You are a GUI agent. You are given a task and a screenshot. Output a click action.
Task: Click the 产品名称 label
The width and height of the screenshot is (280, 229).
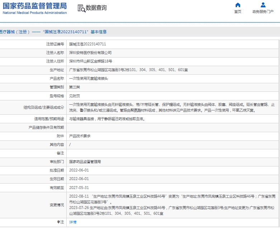[x=57, y=79]
